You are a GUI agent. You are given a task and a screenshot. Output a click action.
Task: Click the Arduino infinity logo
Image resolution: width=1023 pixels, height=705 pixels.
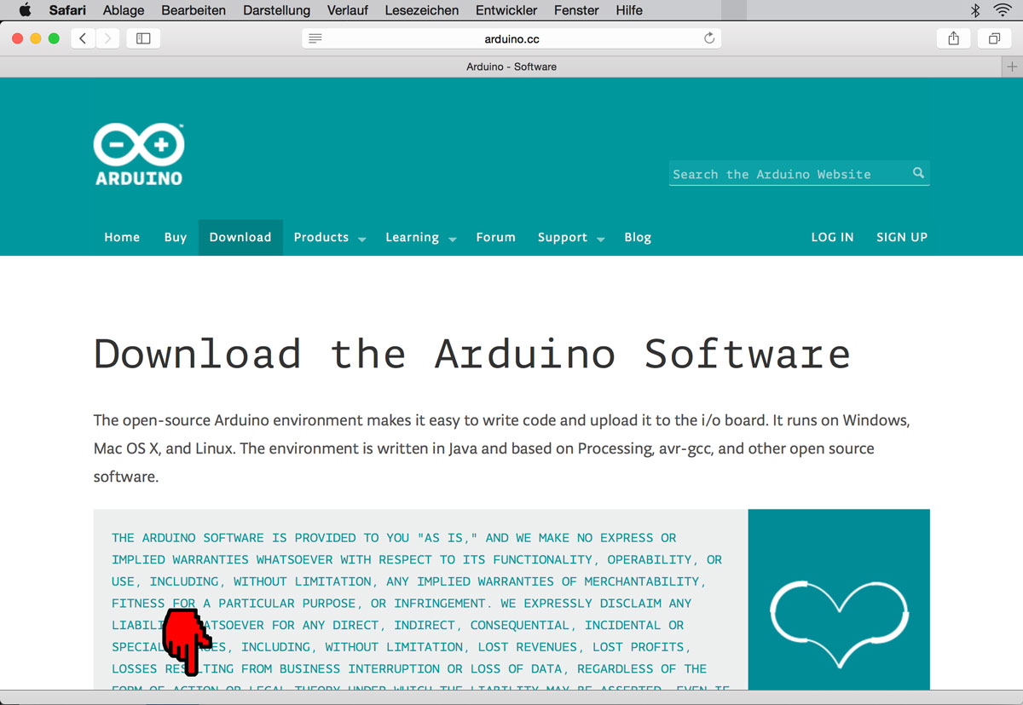pos(139,154)
